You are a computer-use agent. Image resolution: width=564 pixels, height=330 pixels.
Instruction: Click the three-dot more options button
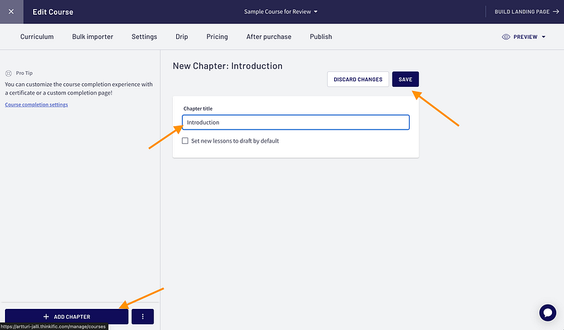click(x=142, y=317)
